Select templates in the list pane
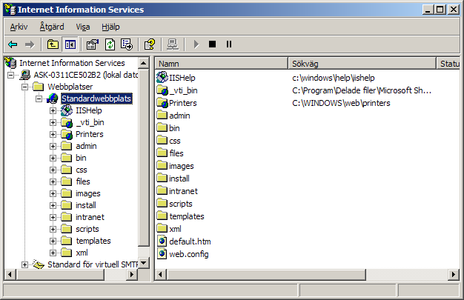464x300 pixels. click(187, 216)
